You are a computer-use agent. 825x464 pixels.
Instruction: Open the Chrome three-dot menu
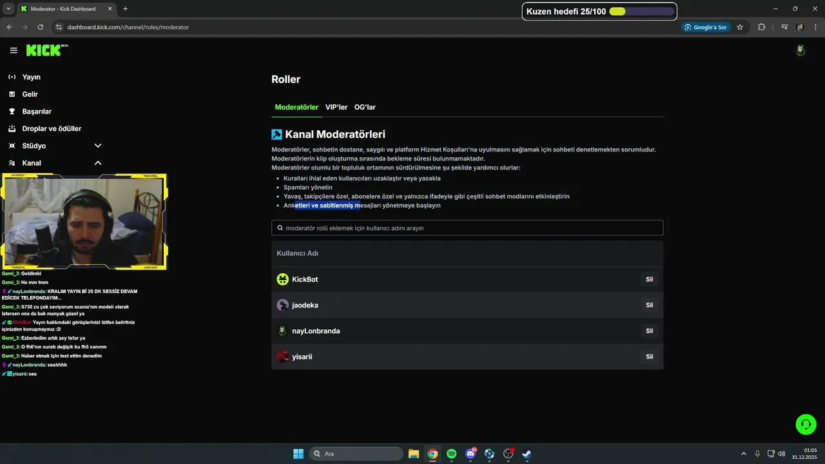815,27
